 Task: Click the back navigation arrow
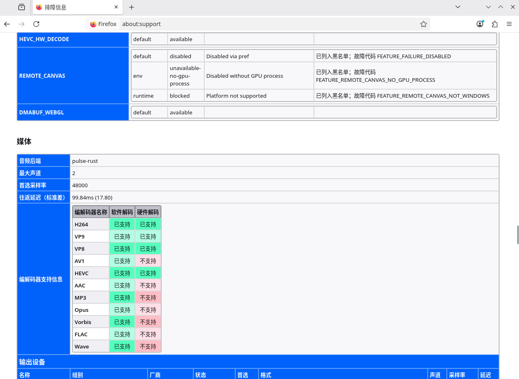coord(7,24)
